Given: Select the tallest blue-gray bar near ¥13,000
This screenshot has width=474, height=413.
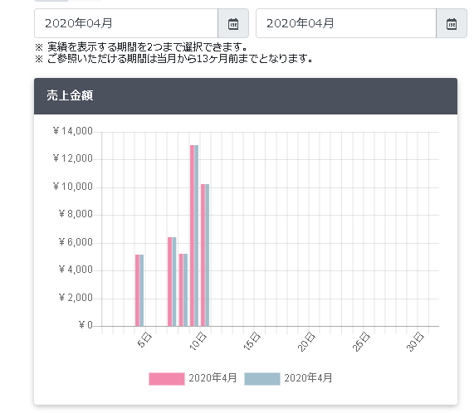Looking at the screenshot, I should 196,236.
